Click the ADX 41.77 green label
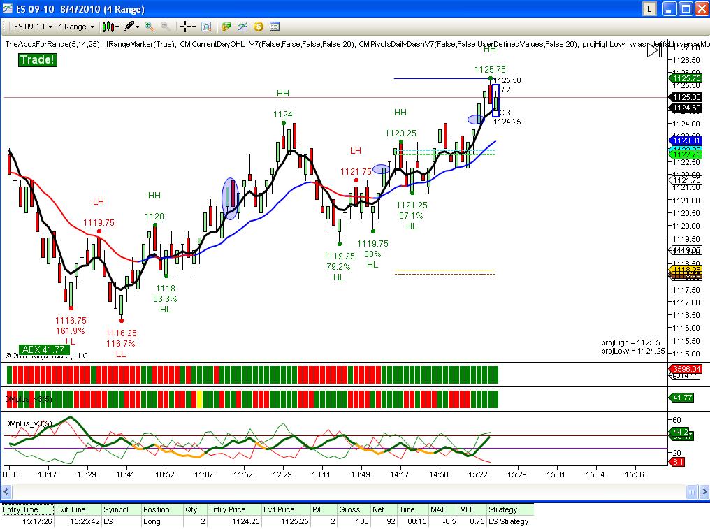 pos(44,349)
